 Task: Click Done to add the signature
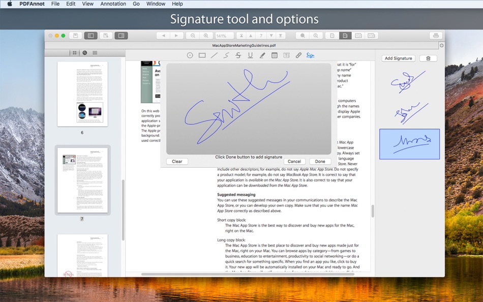(x=320, y=162)
